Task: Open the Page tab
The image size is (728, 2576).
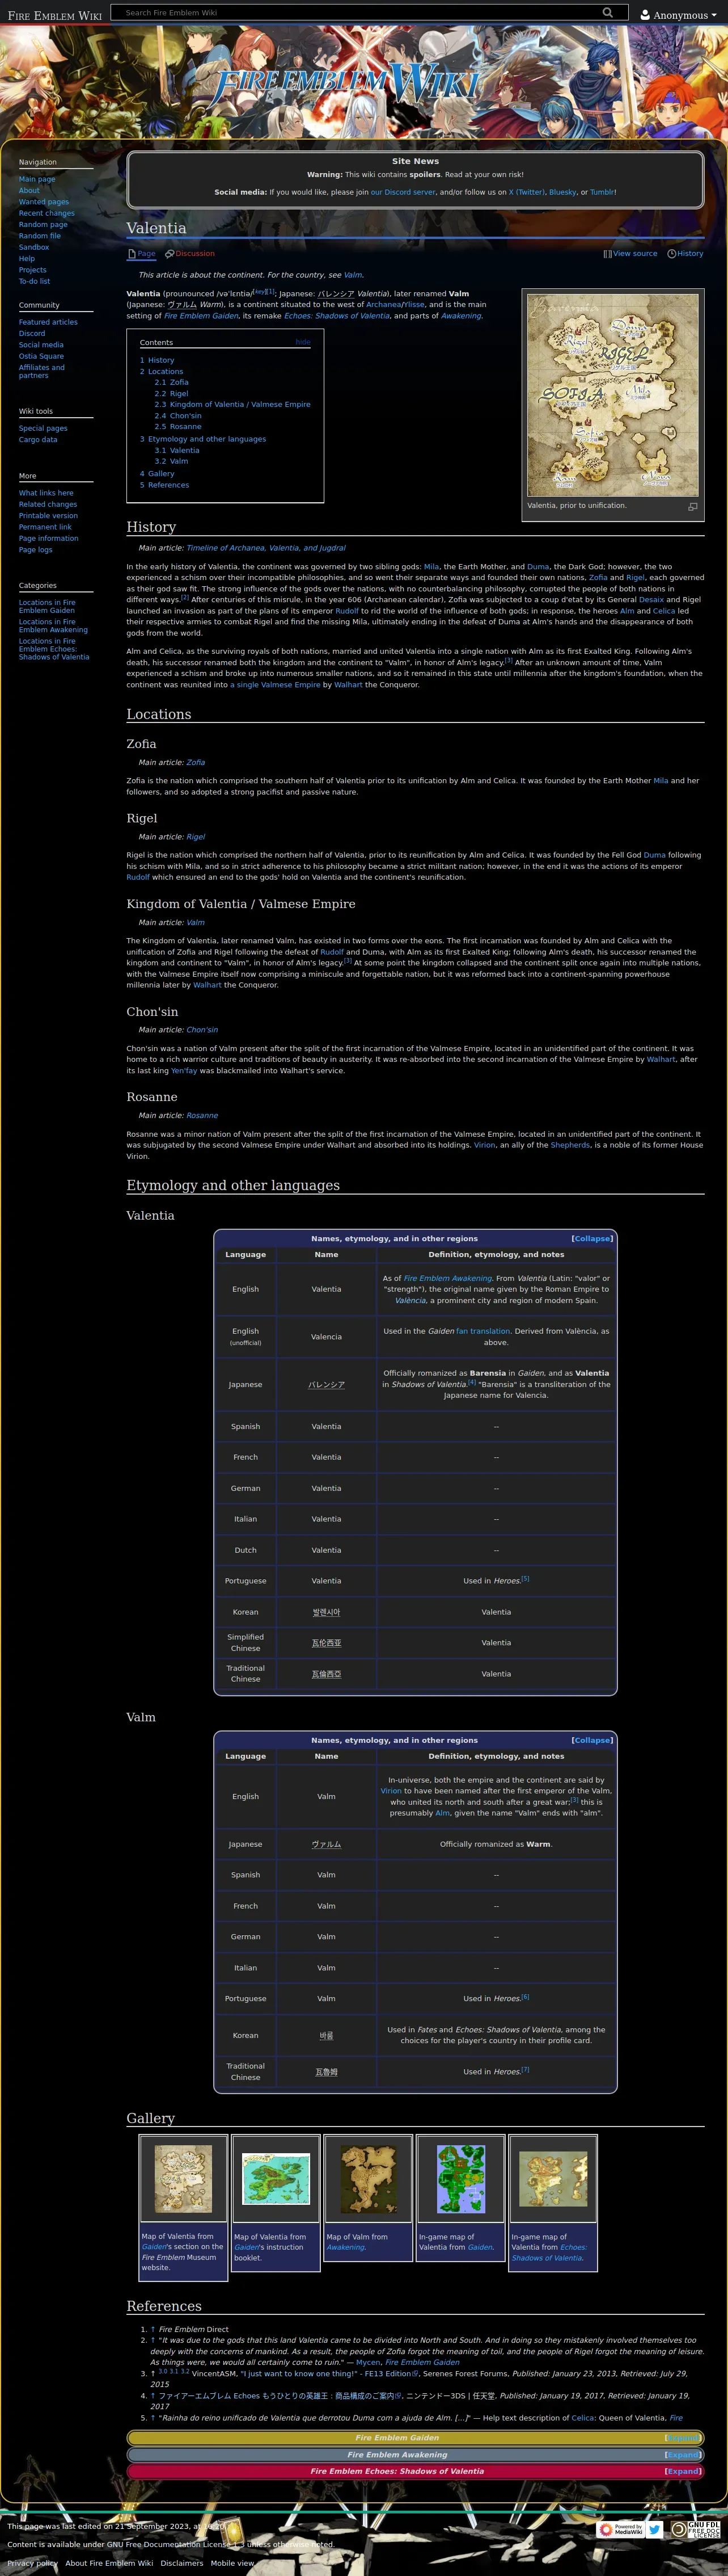Action: click(147, 254)
